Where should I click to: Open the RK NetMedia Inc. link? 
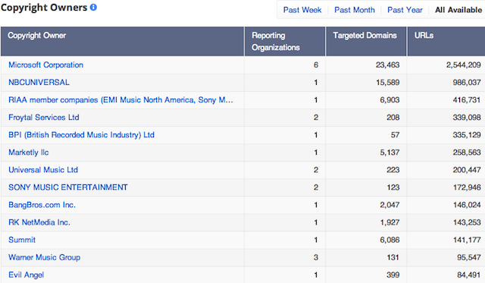pos(39,222)
